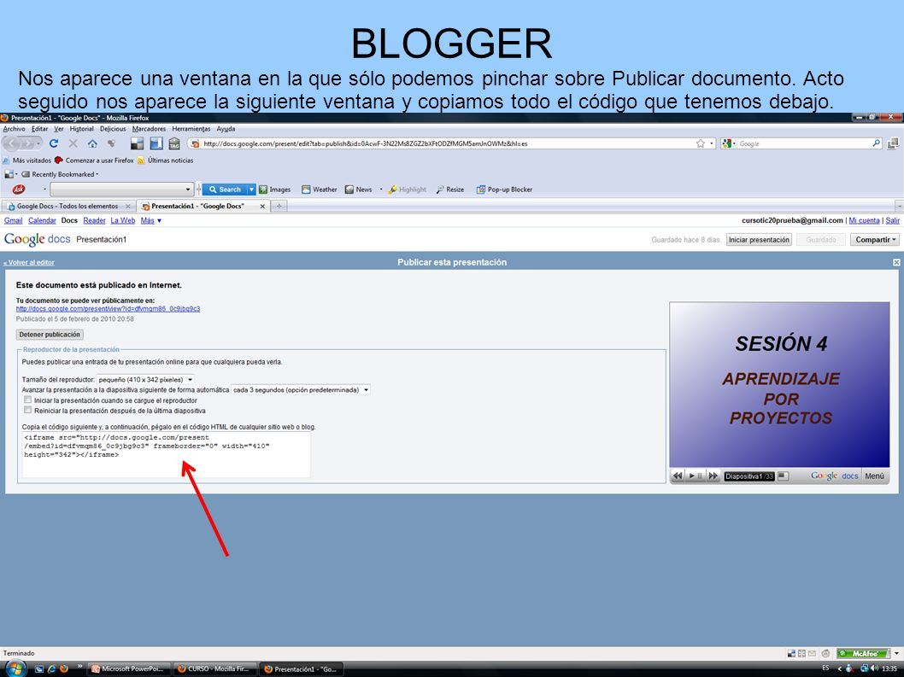Click the Más visitados bookmark
This screenshot has height=677, width=904.
[x=27, y=160]
